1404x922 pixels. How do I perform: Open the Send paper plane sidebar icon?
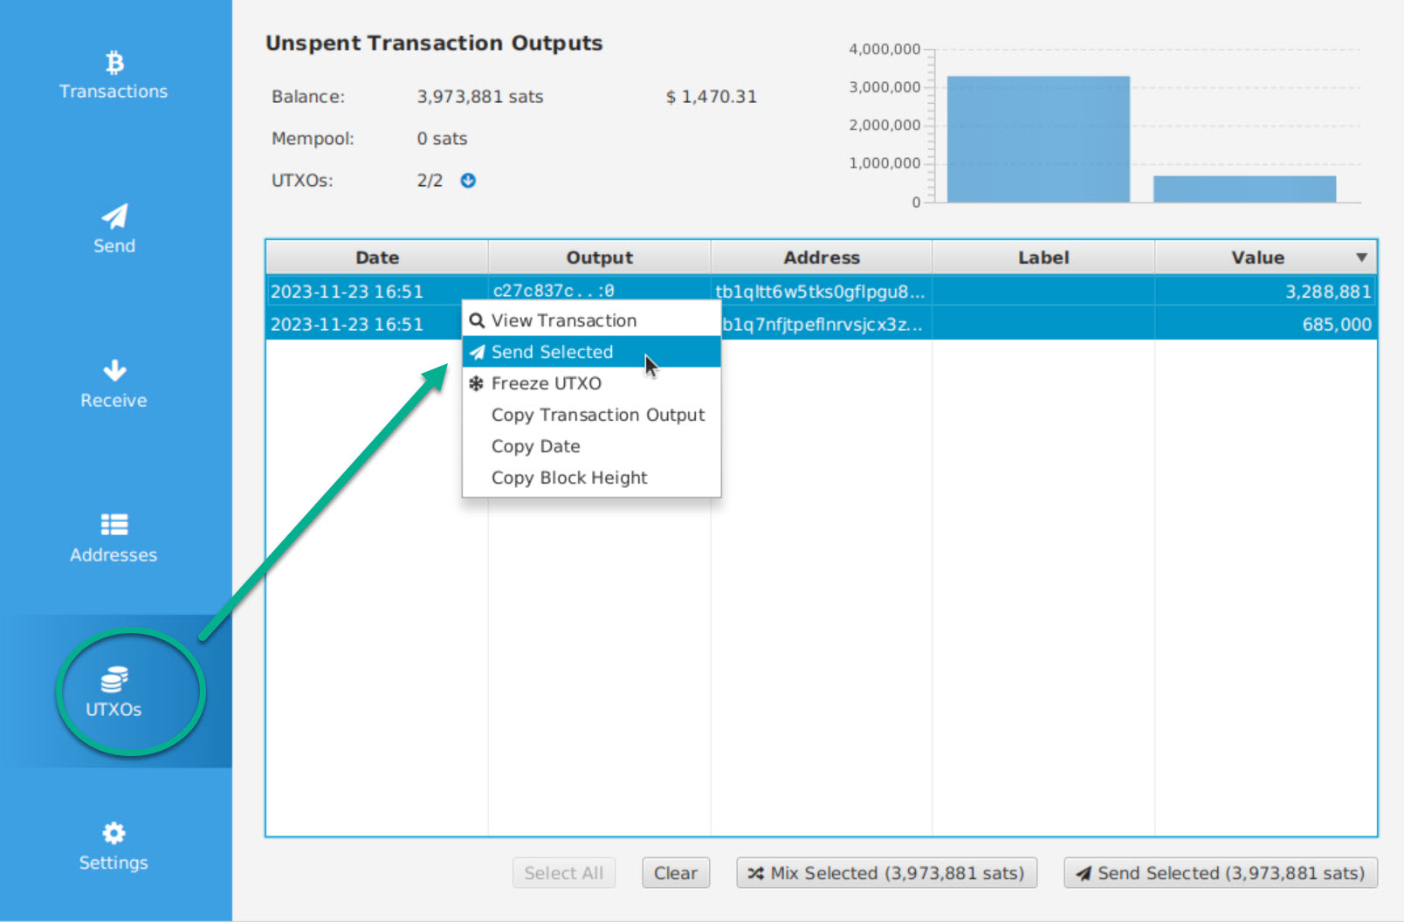(114, 229)
